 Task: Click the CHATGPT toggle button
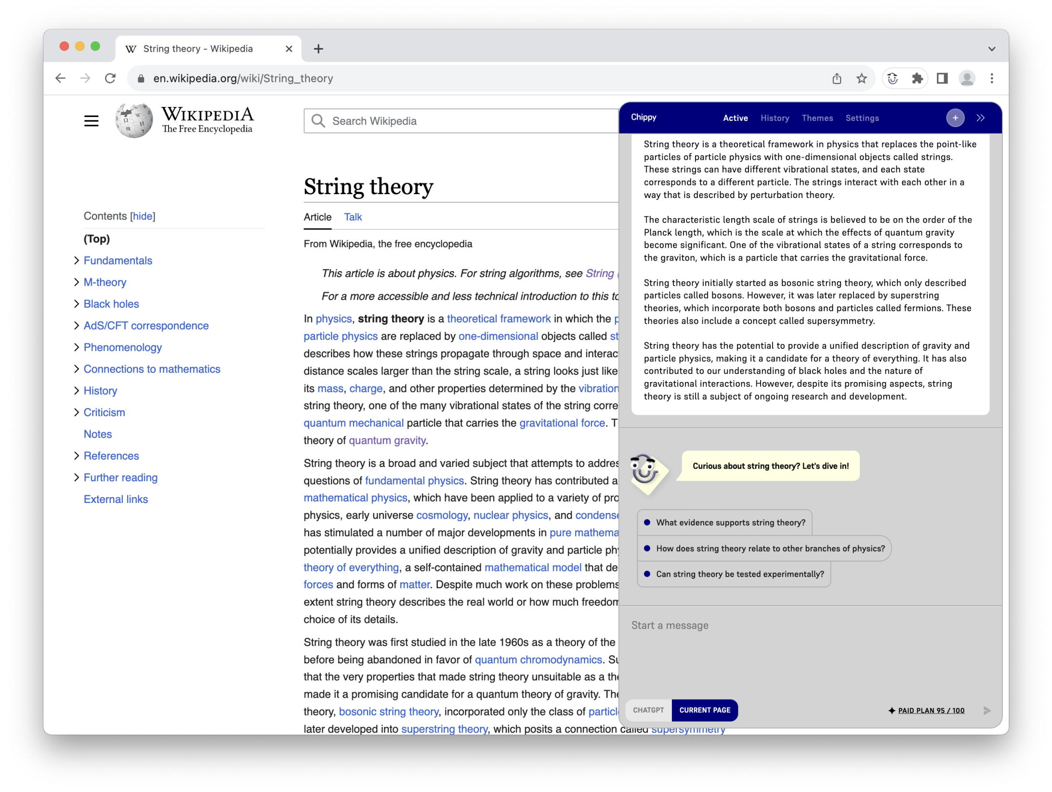(x=649, y=710)
